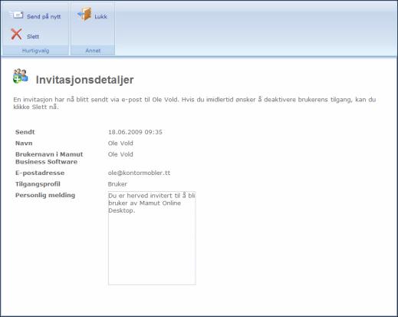
Task: Click the Personlig melding label
Action: click(45, 195)
